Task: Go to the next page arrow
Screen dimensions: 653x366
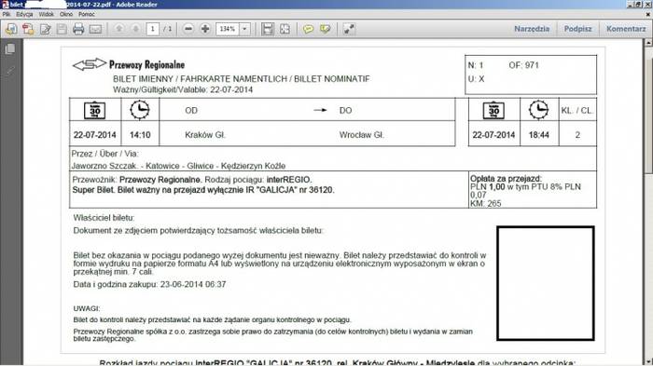Action: 136,29
